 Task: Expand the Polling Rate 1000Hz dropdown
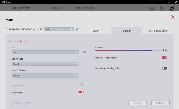pos(45,63)
